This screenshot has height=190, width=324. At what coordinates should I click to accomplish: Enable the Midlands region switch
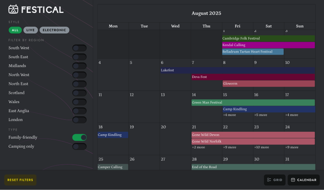click(79, 66)
